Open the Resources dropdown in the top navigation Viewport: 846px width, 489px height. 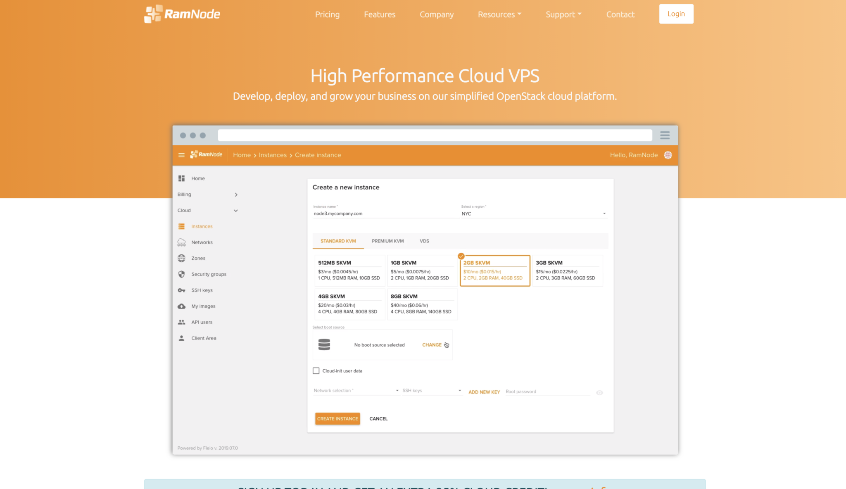click(499, 14)
